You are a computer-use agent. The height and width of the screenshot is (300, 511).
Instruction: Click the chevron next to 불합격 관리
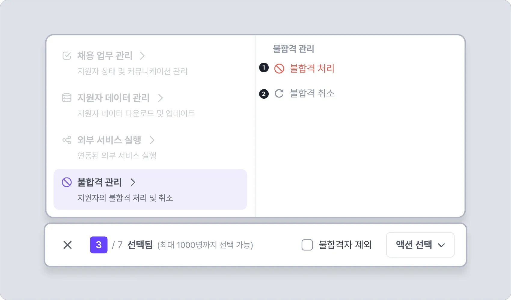point(133,182)
